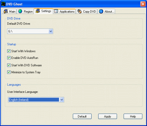
Task: Uncheck Start With Windows
Action: pos(9,51)
